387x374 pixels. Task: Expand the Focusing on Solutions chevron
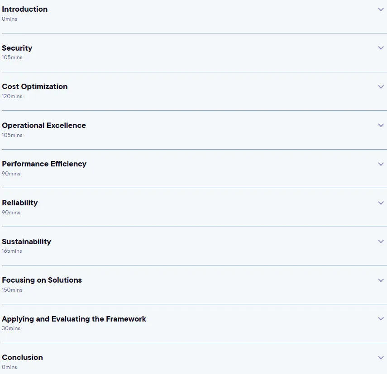[381, 280]
